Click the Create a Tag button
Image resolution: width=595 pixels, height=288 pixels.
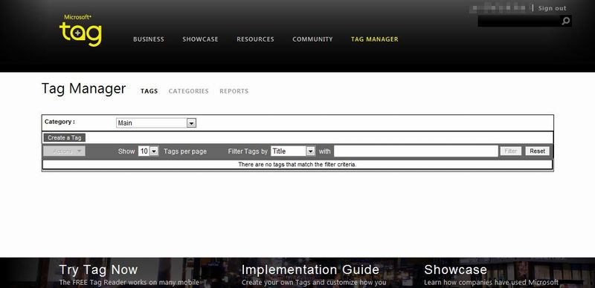point(65,137)
